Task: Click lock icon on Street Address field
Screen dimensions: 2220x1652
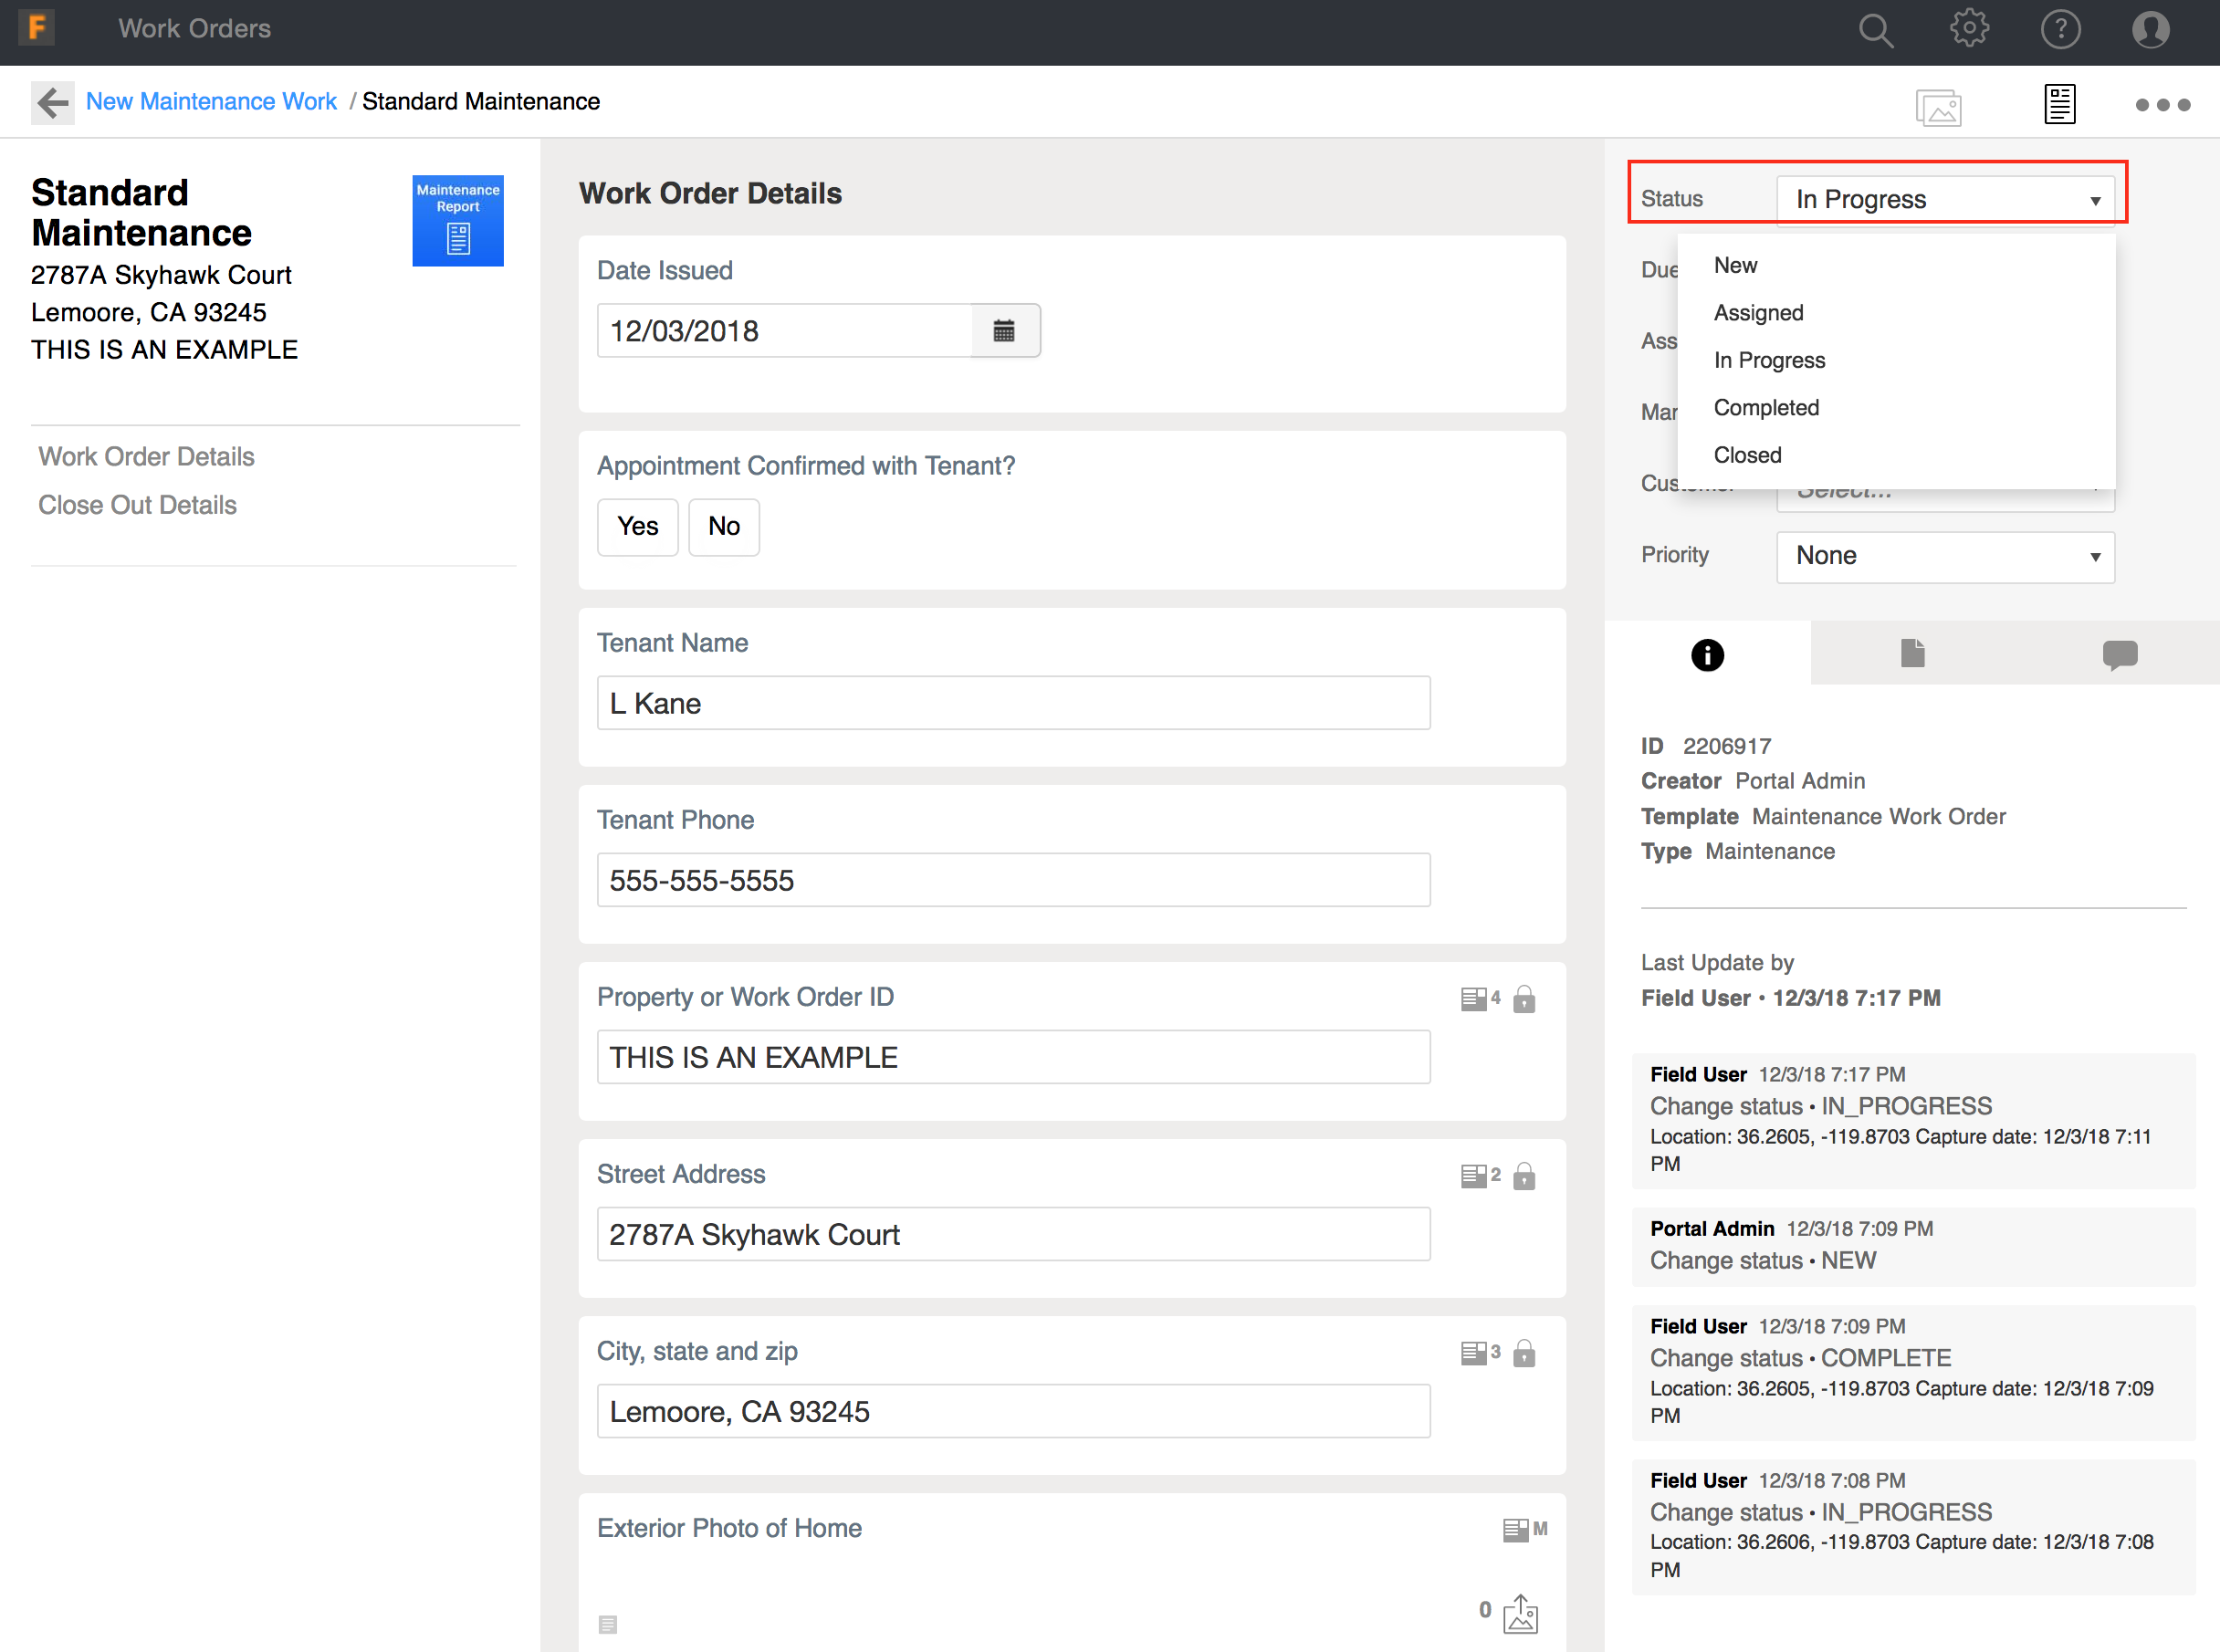Action: [1524, 1176]
